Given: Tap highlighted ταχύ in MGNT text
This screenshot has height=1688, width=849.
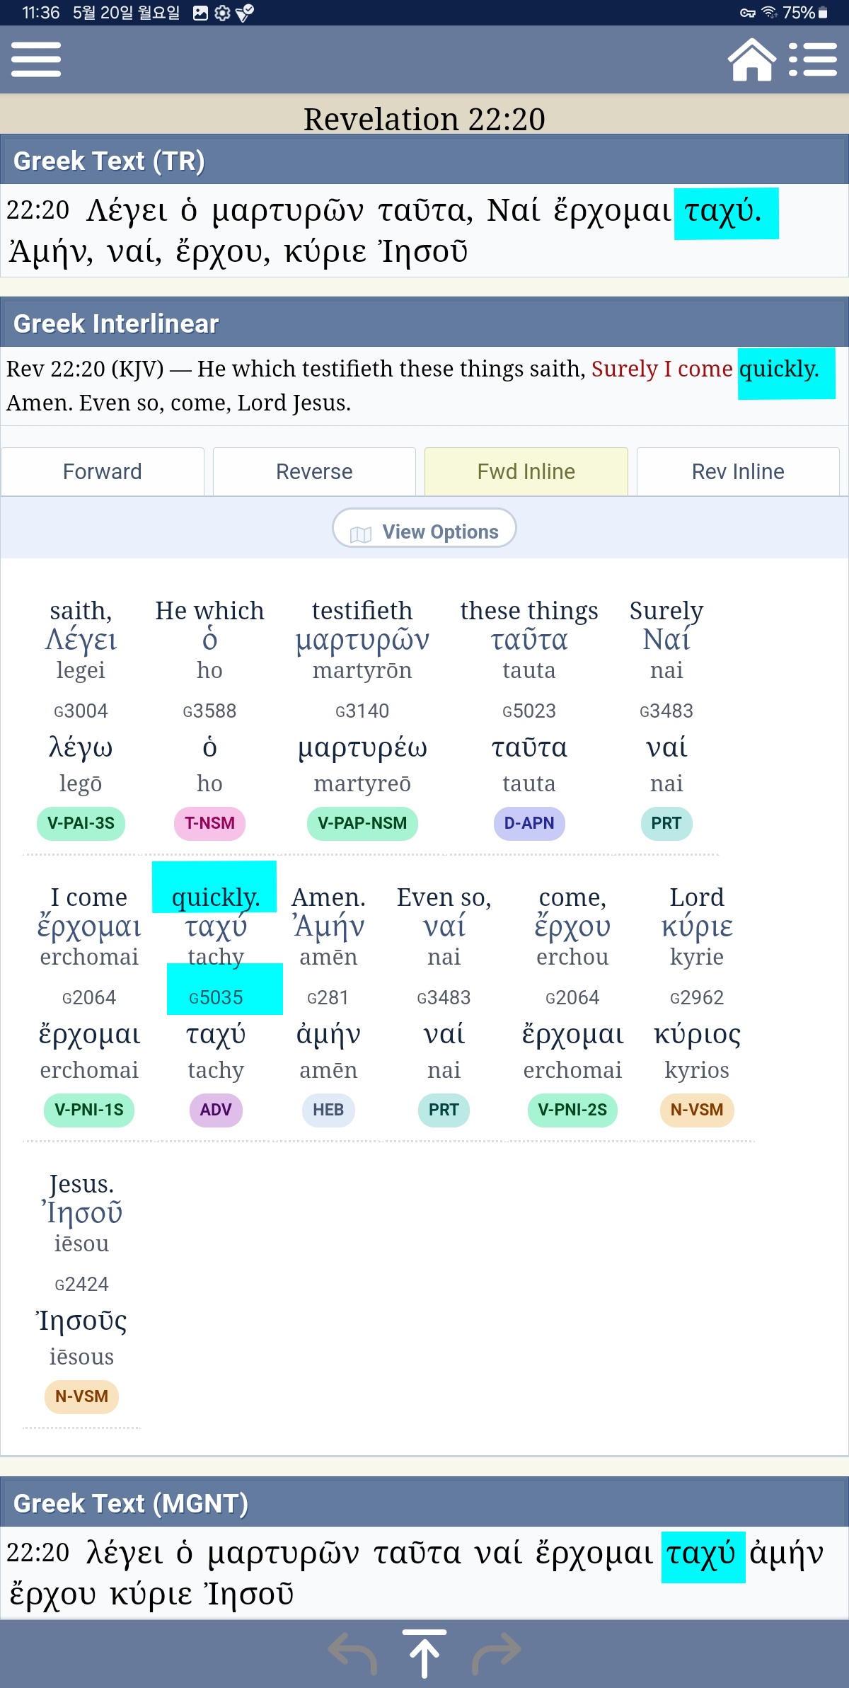Looking at the screenshot, I should (702, 1554).
